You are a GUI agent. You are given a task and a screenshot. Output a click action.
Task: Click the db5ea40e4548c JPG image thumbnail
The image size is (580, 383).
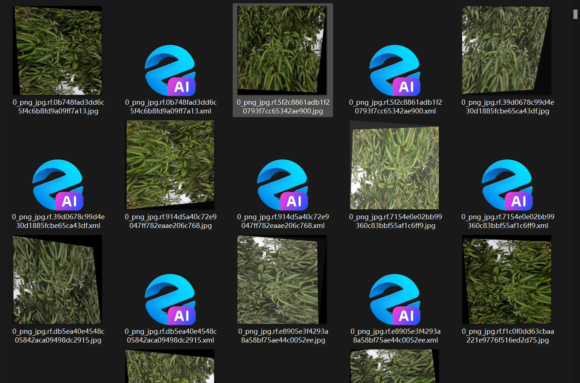(x=57, y=279)
